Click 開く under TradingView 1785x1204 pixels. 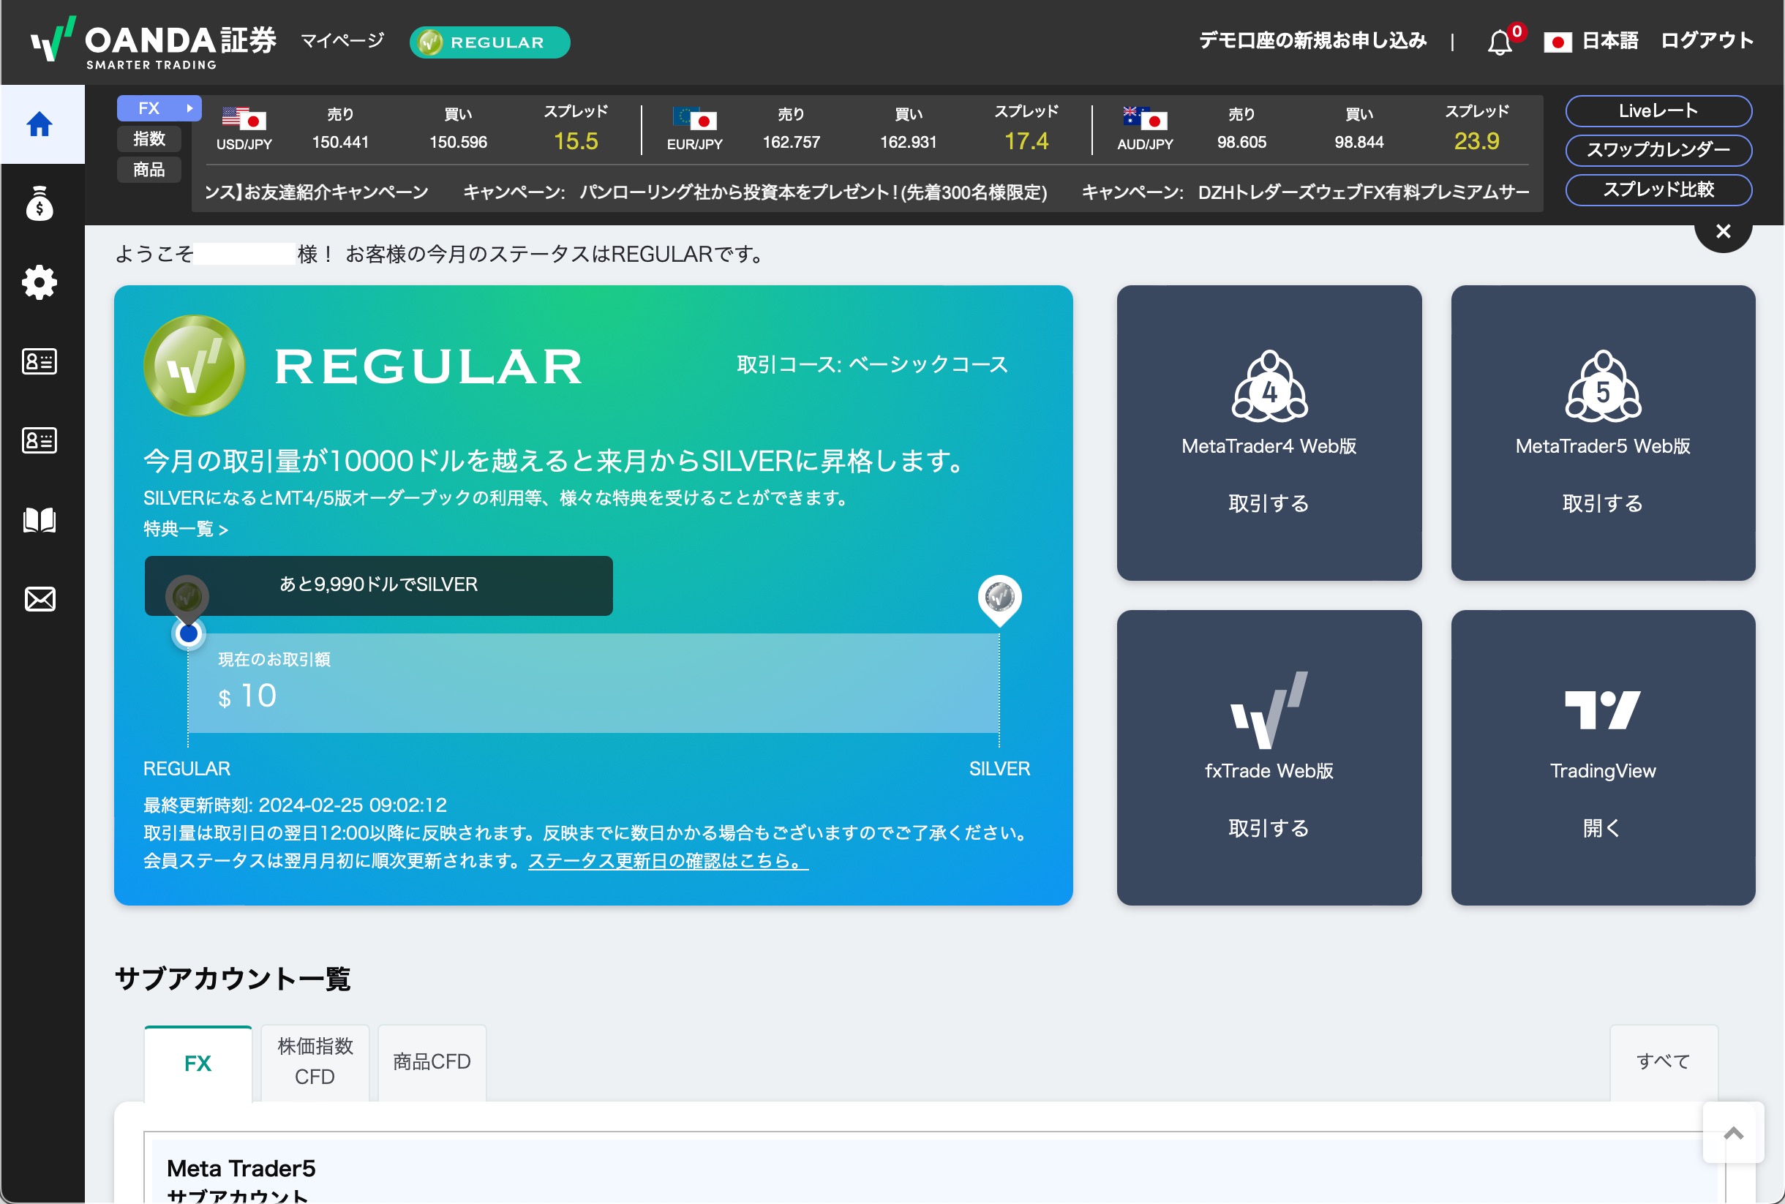[1602, 829]
